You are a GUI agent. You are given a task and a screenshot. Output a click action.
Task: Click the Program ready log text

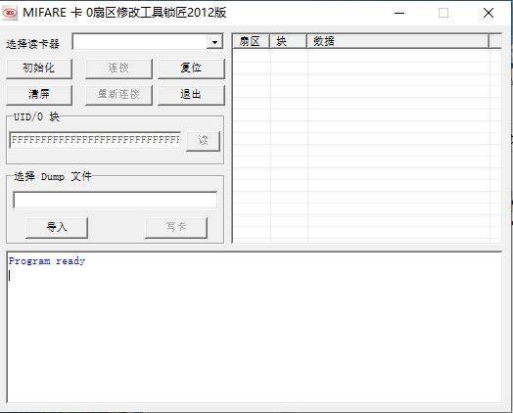pyautogui.click(x=47, y=261)
